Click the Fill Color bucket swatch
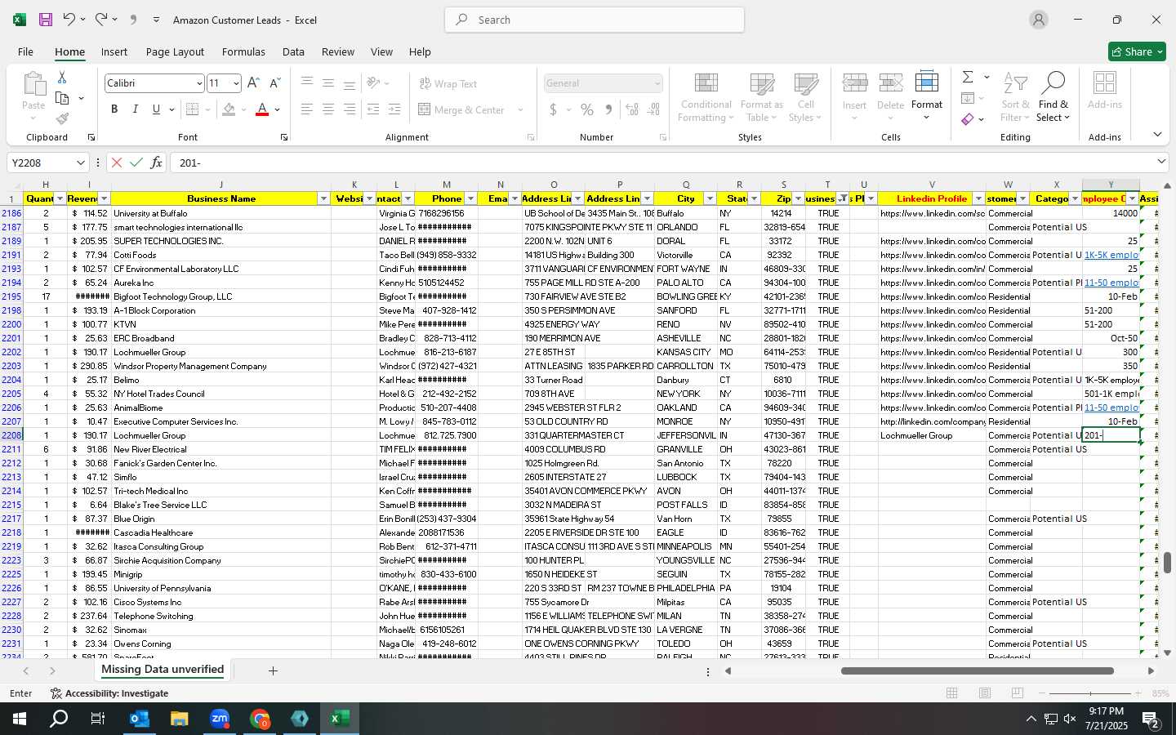 pyautogui.click(x=229, y=109)
